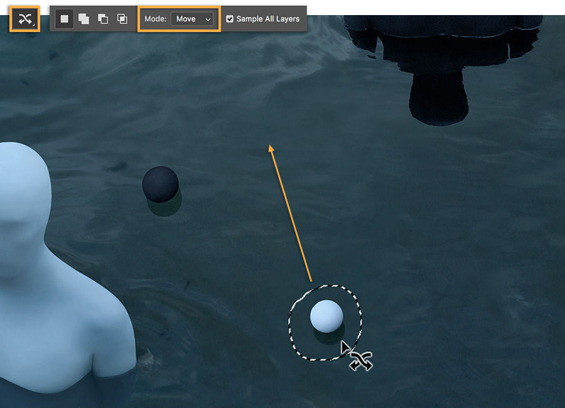This screenshot has height=408, width=565.
Task: Open the tool flyout triangle on the Move tool
Action: tap(33, 26)
